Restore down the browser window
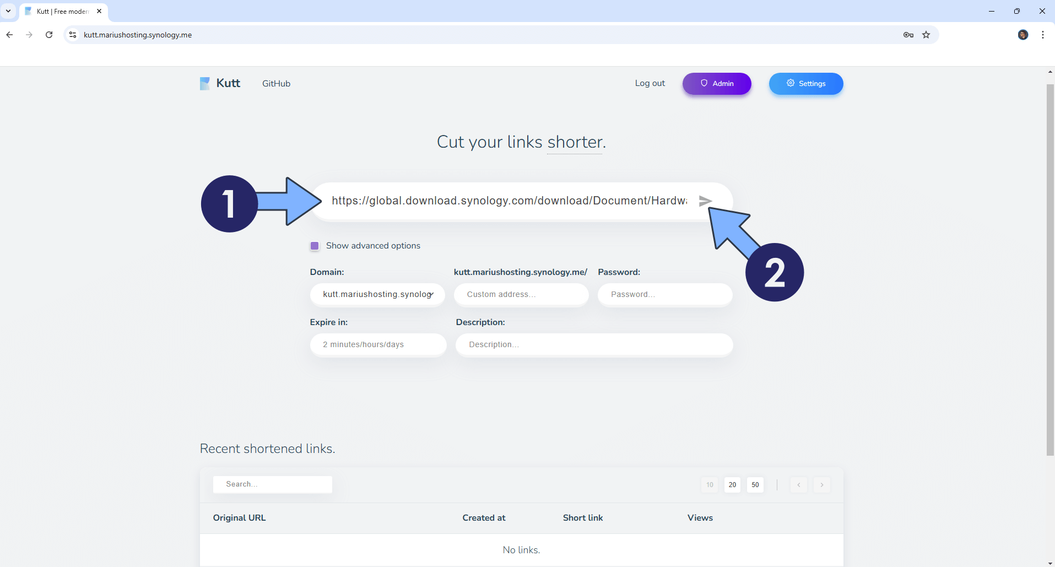This screenshot has height=567, width=1055. pos(1017,11)
